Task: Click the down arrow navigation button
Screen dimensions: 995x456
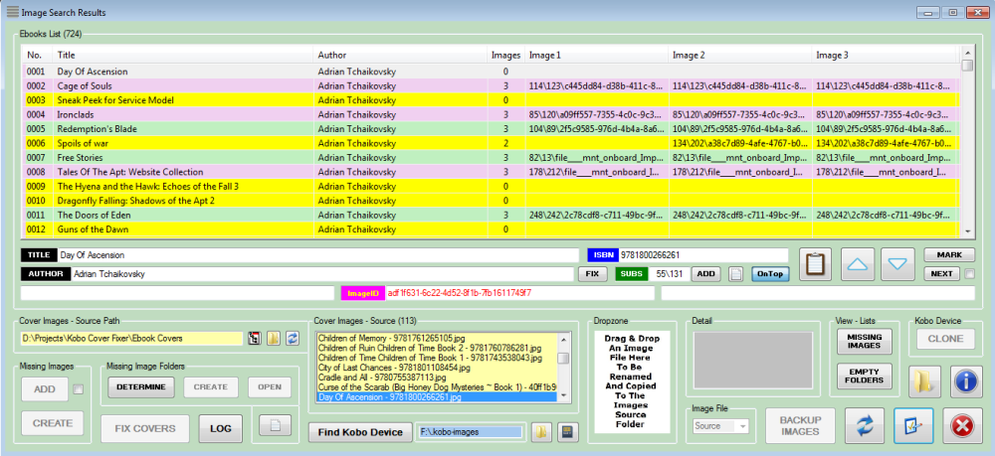Action: (897, 264)
